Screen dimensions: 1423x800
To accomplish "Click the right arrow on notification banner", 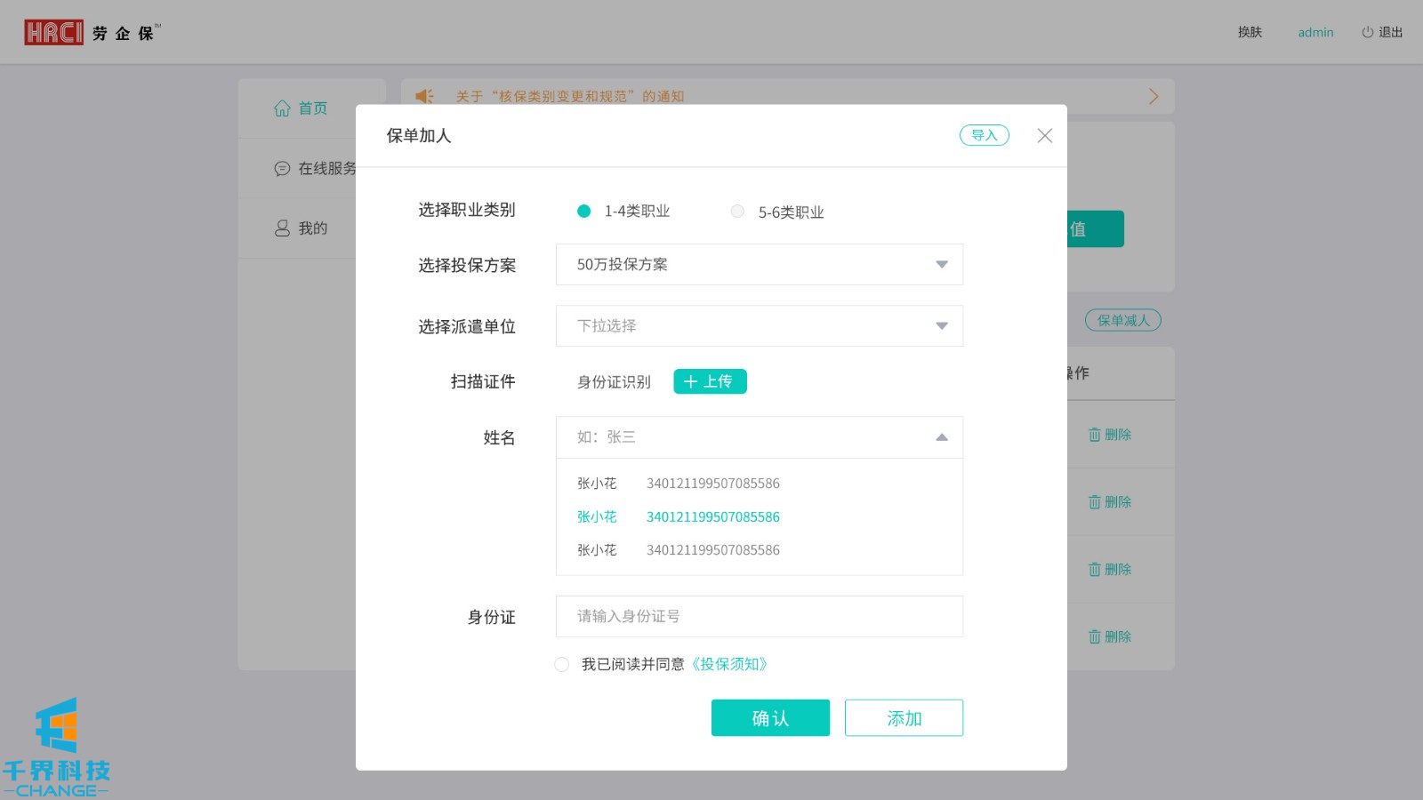I will 1153,96.
